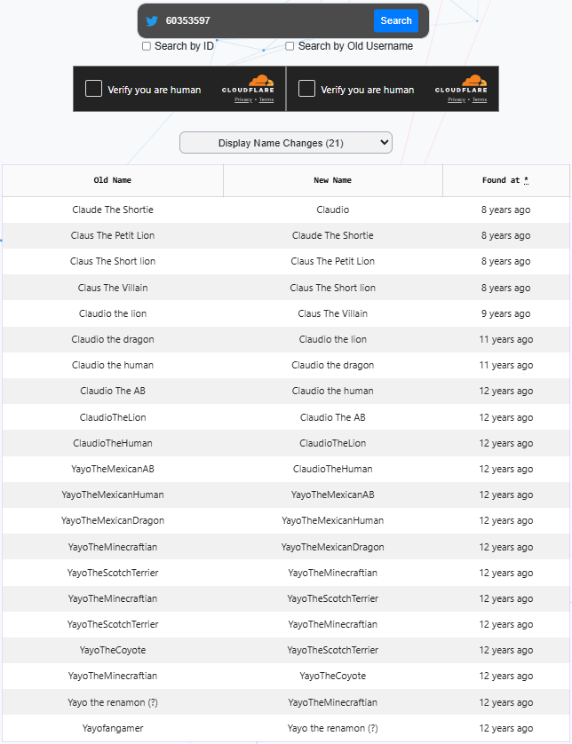Screen dimensions: 572x744
Task: Select old name 'Claudio the lion'
Action: [x=113, y=313]
